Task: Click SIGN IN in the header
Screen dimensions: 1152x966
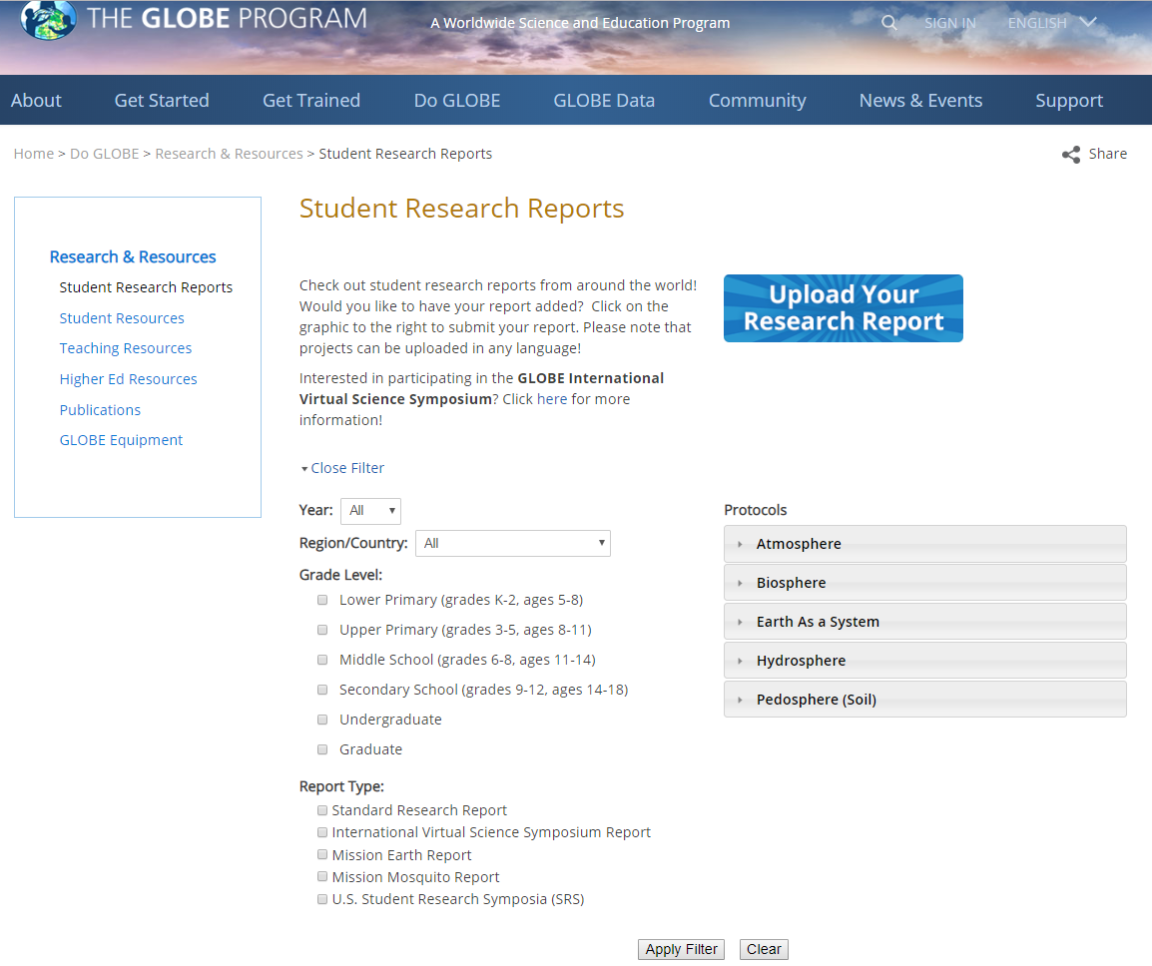Action: 950,23
